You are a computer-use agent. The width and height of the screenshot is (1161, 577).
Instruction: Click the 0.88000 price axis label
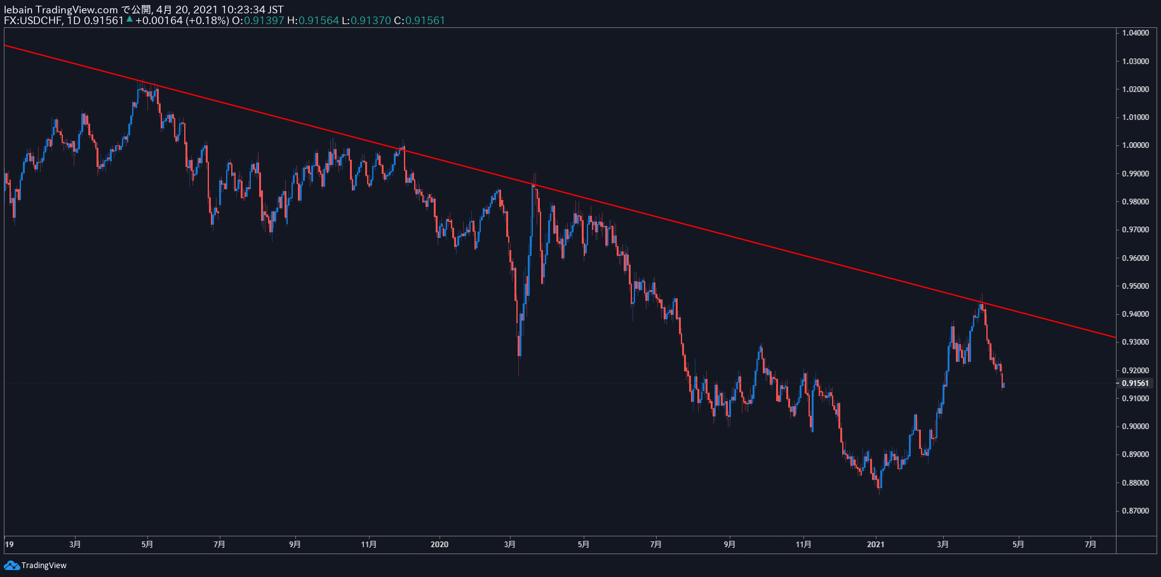click(x=1136, y=483)
